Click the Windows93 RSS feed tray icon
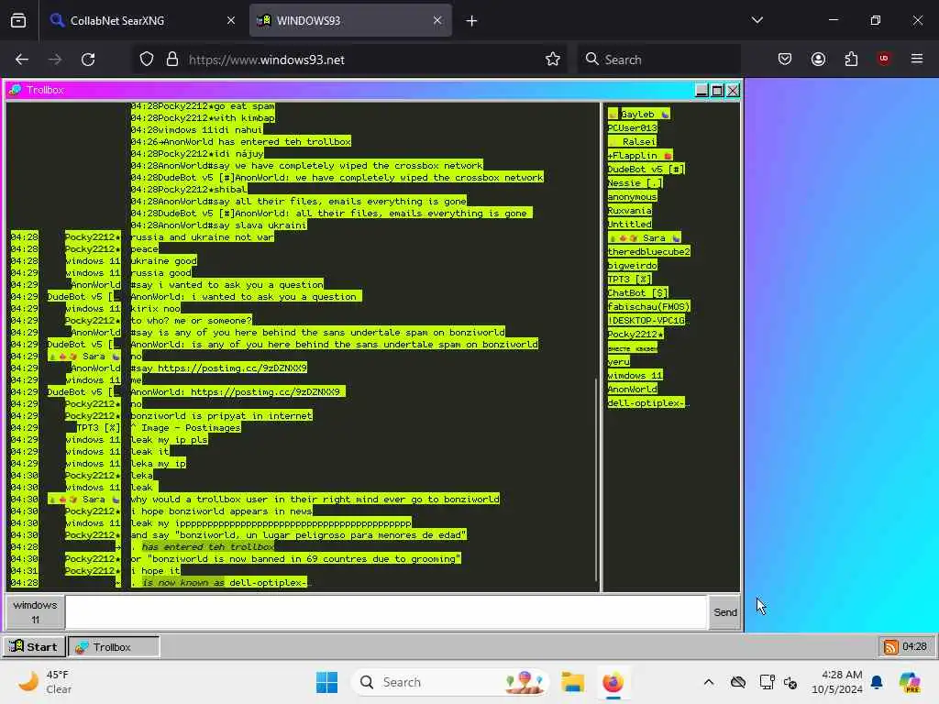 (890, 646)
